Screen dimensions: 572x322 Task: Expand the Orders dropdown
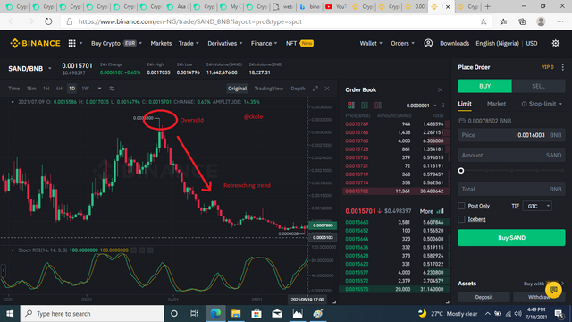pos(403,43)
